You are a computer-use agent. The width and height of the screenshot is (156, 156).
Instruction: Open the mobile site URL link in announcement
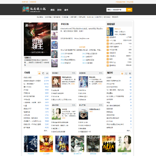point(82,39)
